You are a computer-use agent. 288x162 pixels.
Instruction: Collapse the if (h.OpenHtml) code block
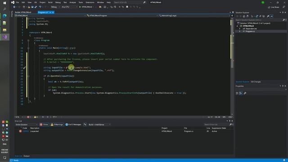click(28, 76)
